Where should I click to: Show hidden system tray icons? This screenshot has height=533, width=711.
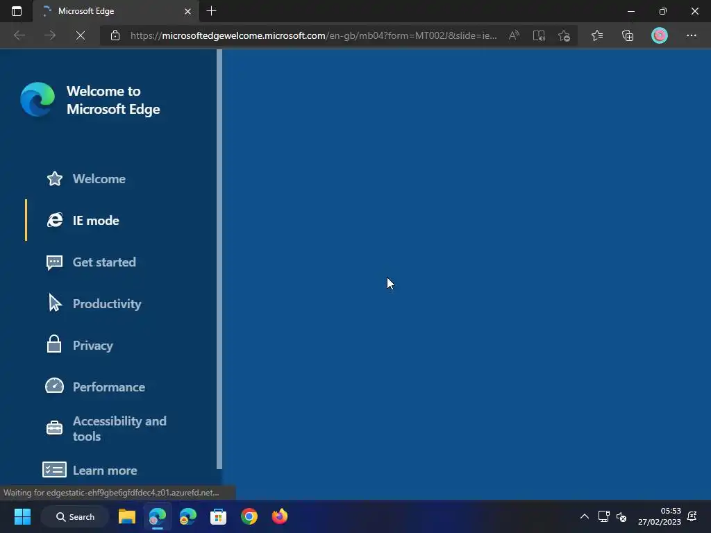coord(585,516)
